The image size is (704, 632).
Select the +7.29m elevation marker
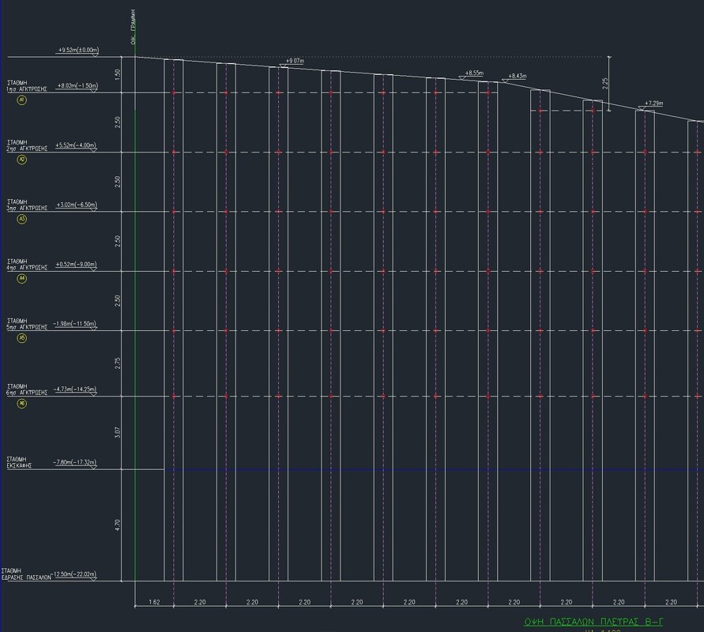coord(653,103)
